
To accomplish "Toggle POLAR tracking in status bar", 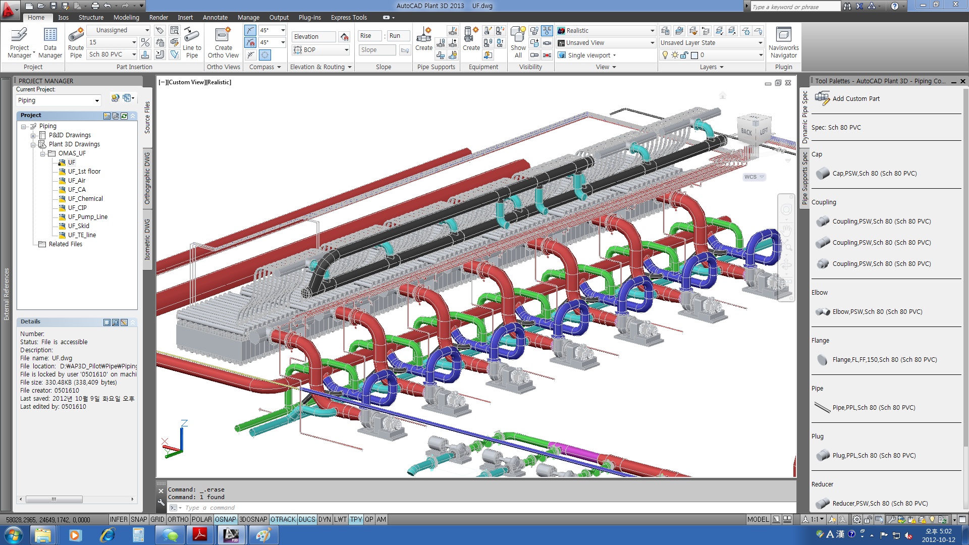I will click(202, 519).
